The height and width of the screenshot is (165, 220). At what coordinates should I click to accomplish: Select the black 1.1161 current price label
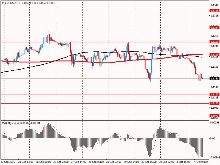(x=214, y=78)
